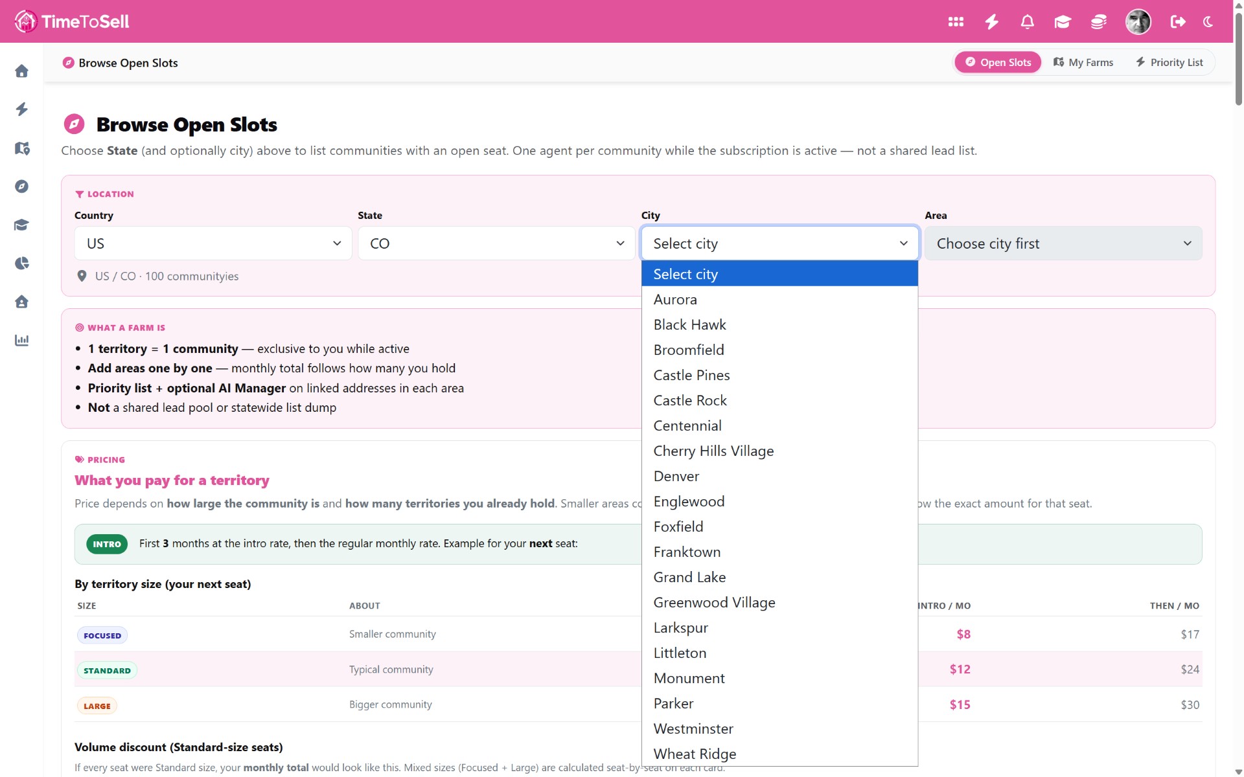The image size is (1244, 777).
Task: Choose the 'Select city' placeholder option
Action: coord(779,274)
